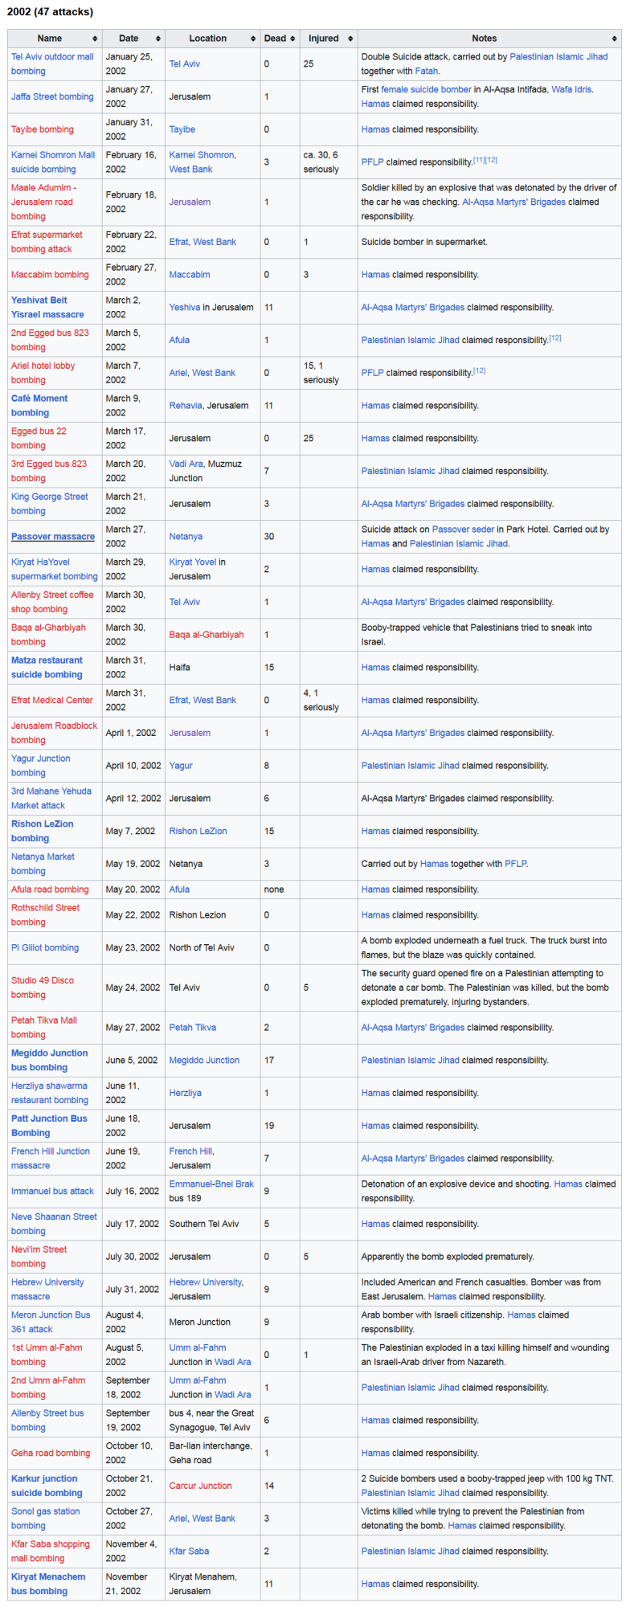Open Kiryat Menachem bus bombing link
Screen dimensions: 634x1607
[x=48, y=1584]
